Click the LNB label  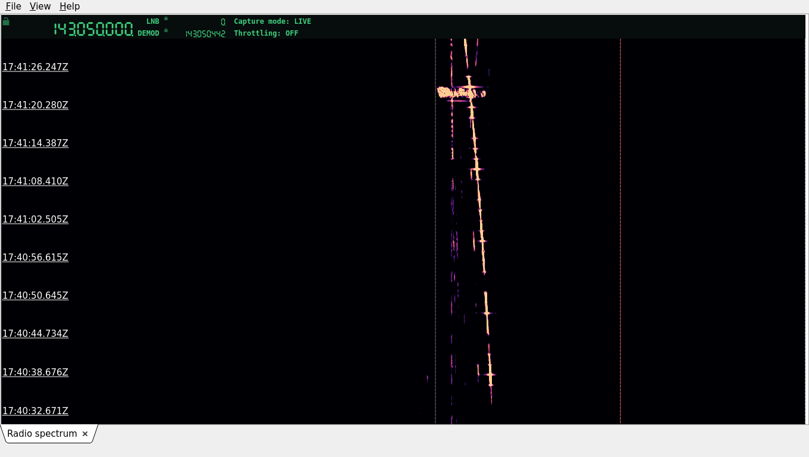[x=153, y=21]
